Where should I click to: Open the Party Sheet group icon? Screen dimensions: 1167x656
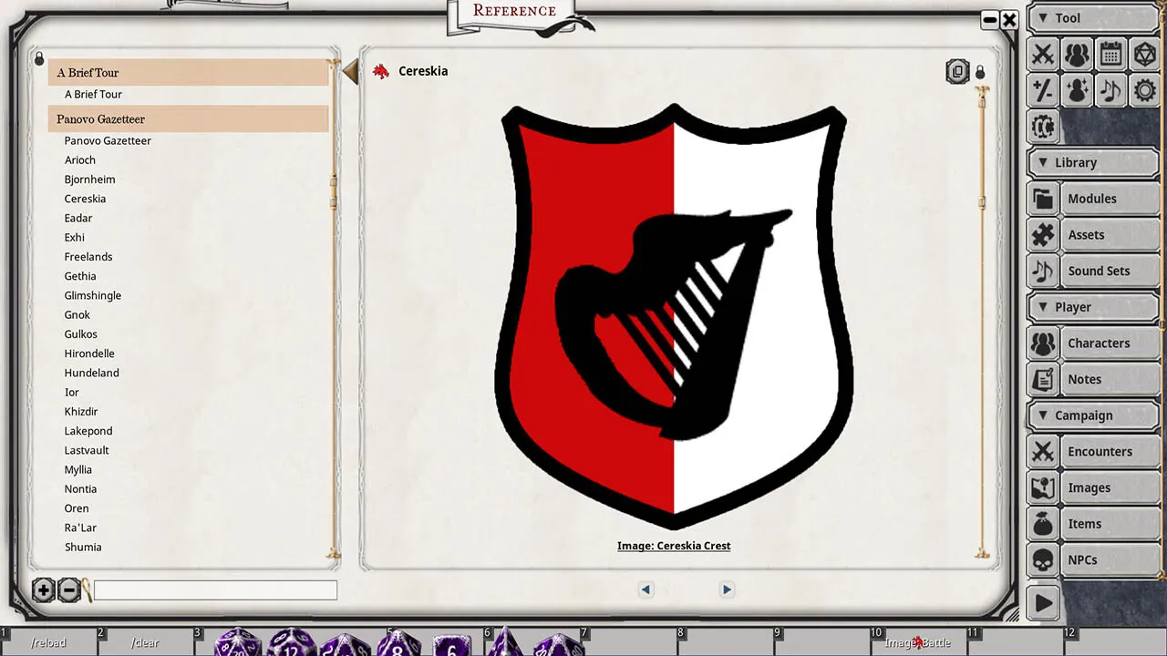(x=1077, y=54)
